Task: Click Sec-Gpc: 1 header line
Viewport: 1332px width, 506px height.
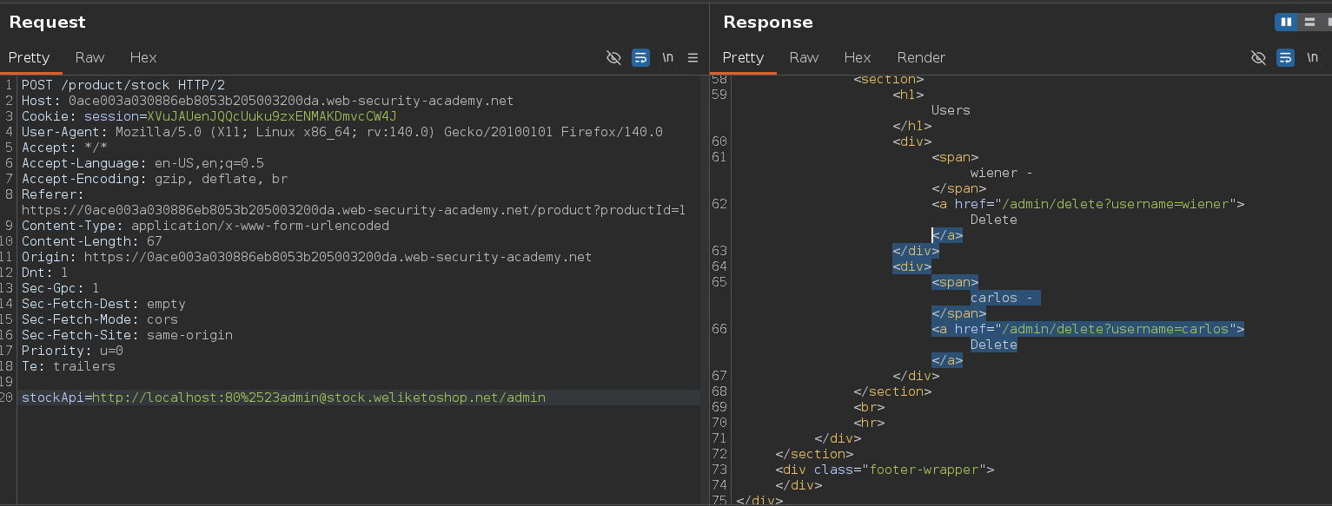Action: (61, 288)
